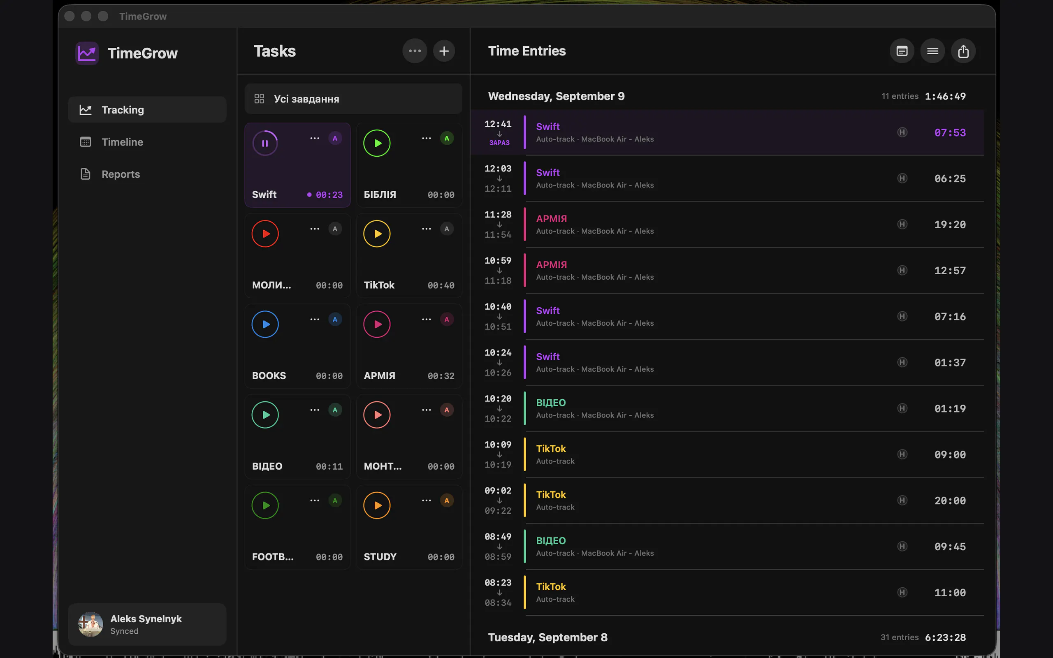Add a new task with plus button
Screen dimensions: 1053x658
tap(444, 51)
